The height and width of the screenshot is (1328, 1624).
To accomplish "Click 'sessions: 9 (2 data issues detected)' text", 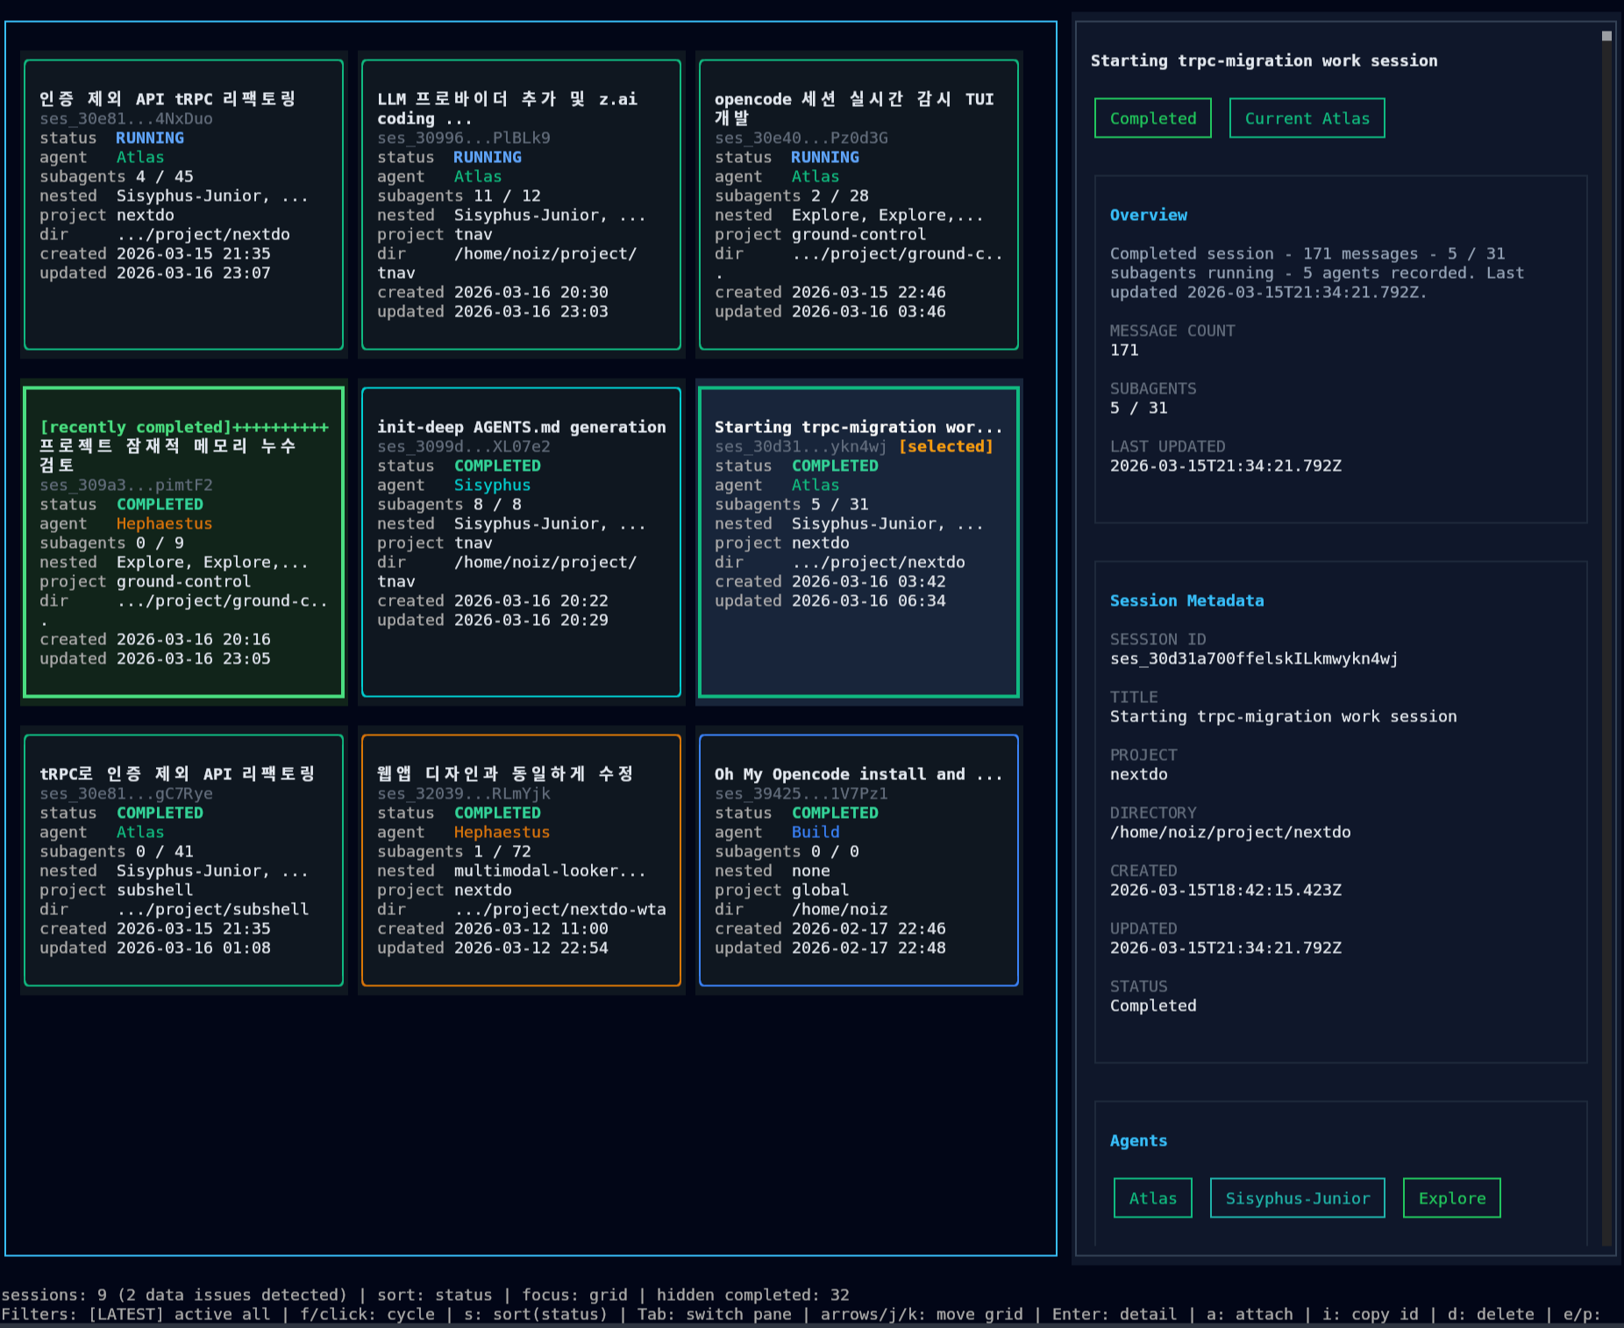I will coord(175,1295).
